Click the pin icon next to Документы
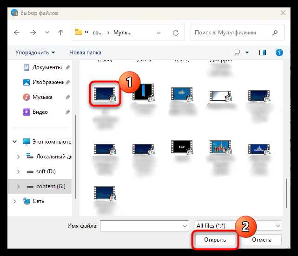 tap(68, 67)
